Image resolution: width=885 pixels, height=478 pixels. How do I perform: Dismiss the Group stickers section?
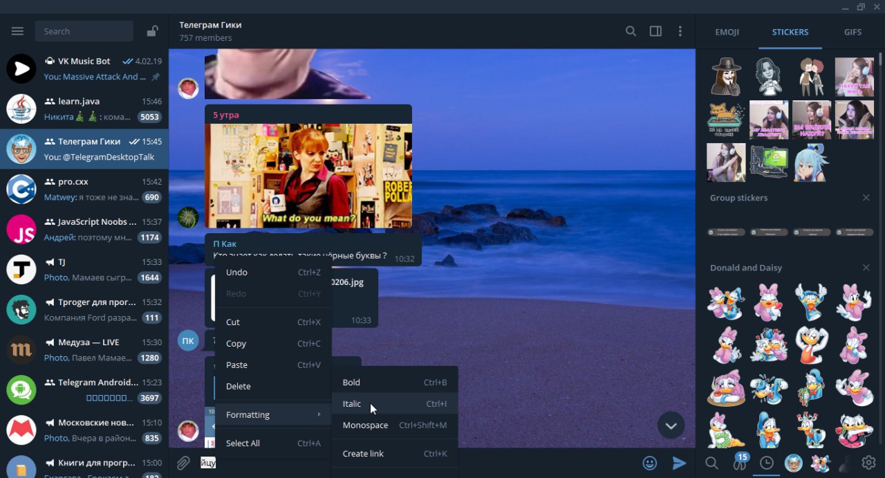tap(866, 198)
